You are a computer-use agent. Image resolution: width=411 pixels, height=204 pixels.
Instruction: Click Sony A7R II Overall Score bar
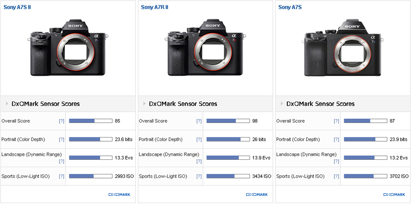228,121
